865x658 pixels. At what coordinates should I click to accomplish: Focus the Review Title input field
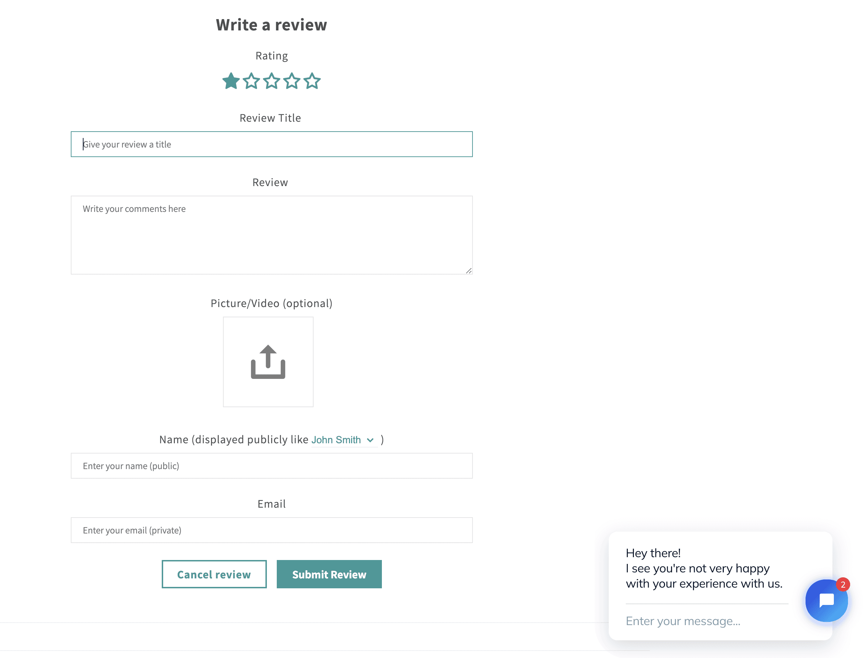pyautogui.click(x=271, y=144)
